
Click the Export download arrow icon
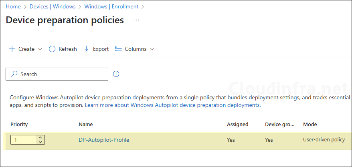[86, 49]
